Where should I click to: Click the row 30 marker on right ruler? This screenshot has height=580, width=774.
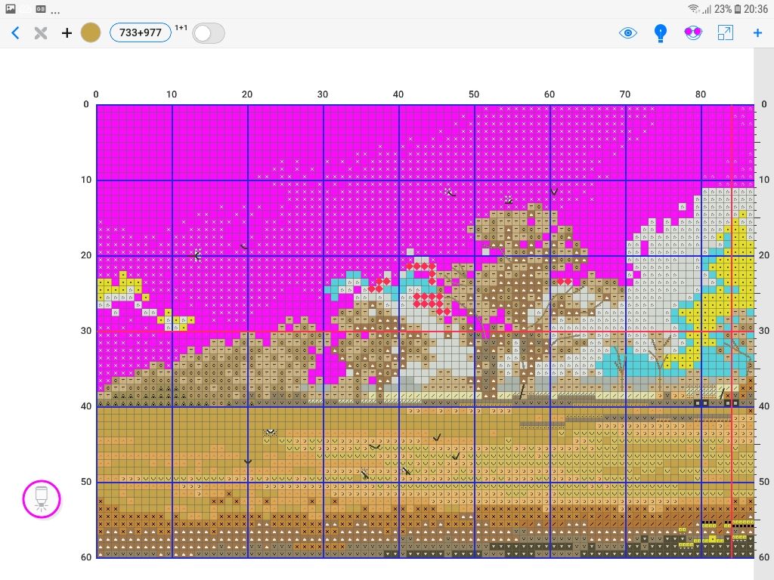(x=763, y=331)
